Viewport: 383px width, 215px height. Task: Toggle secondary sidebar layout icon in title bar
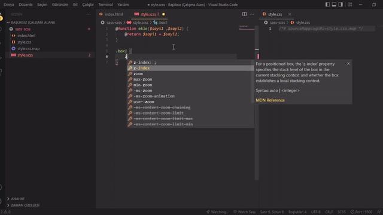click(x=341, y=4)
